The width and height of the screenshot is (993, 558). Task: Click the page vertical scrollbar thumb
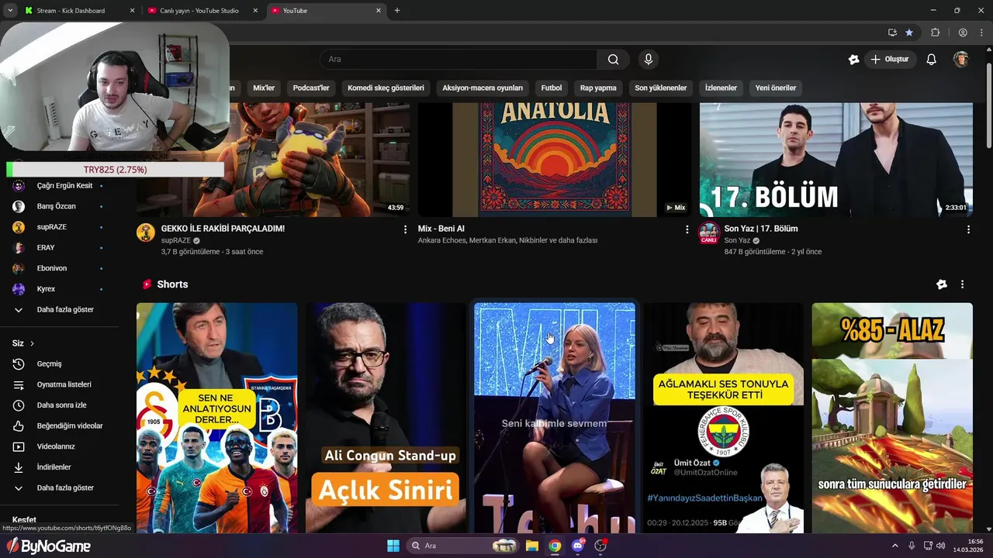click(x=988, y=105)
